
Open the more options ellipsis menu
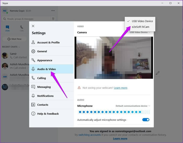[x=53, y=11]
